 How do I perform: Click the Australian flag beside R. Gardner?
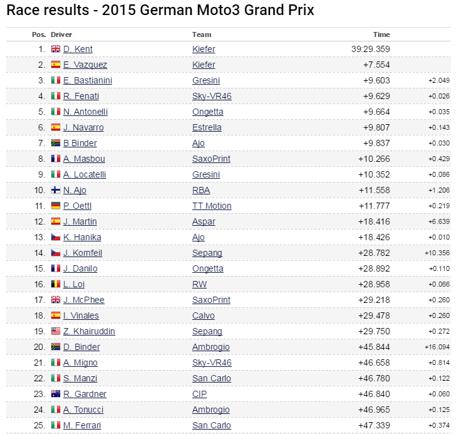click(56, 394)
